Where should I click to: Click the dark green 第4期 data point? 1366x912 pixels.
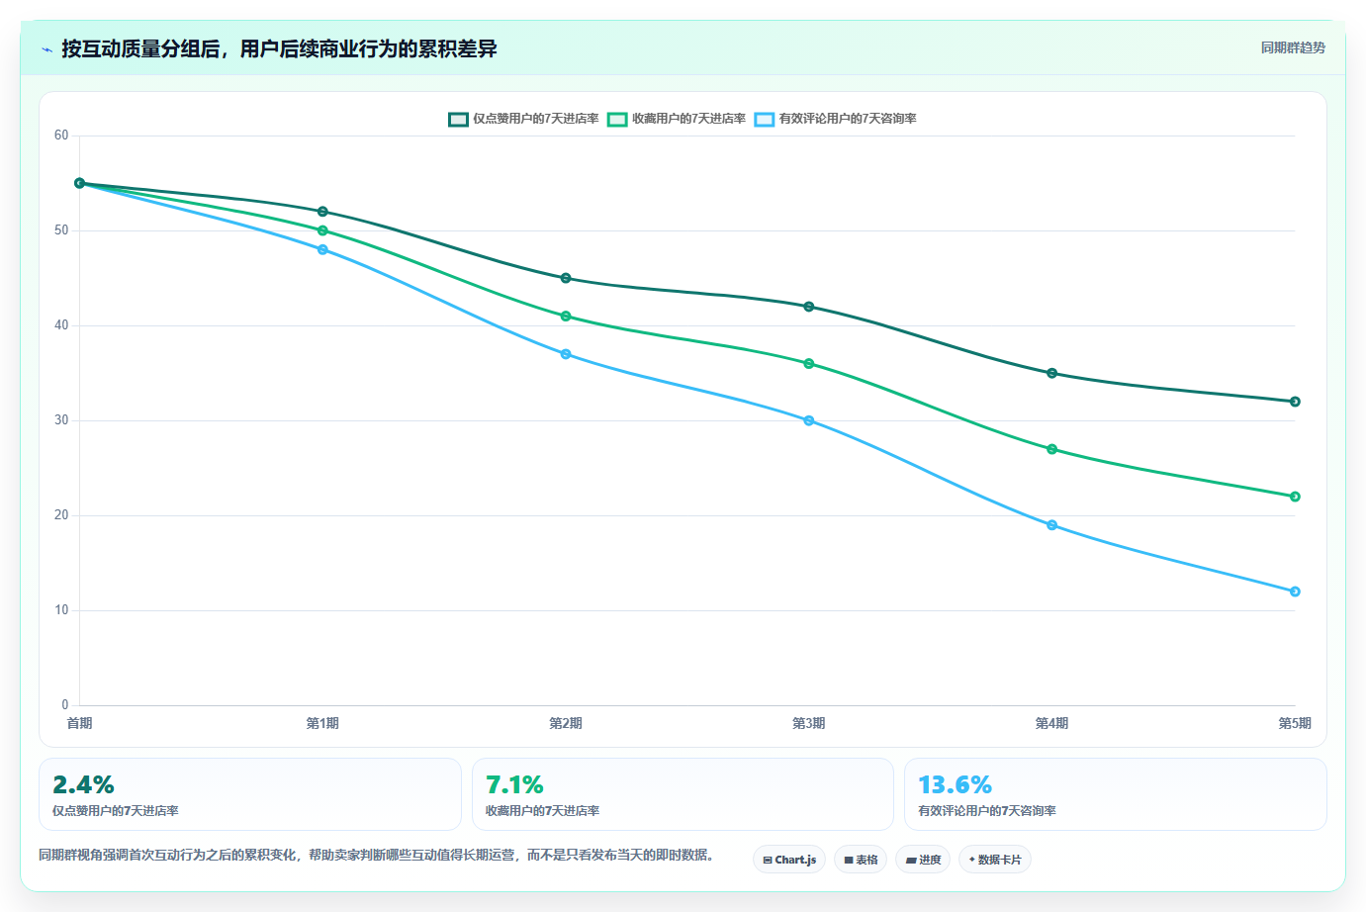(1051, 373)
